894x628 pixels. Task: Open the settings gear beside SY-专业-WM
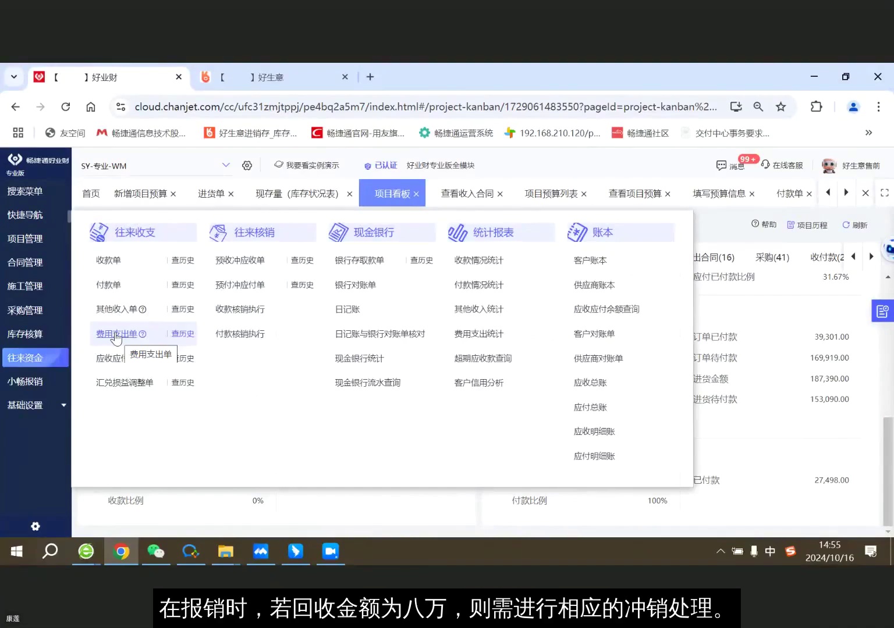click(x=247, y=165)
